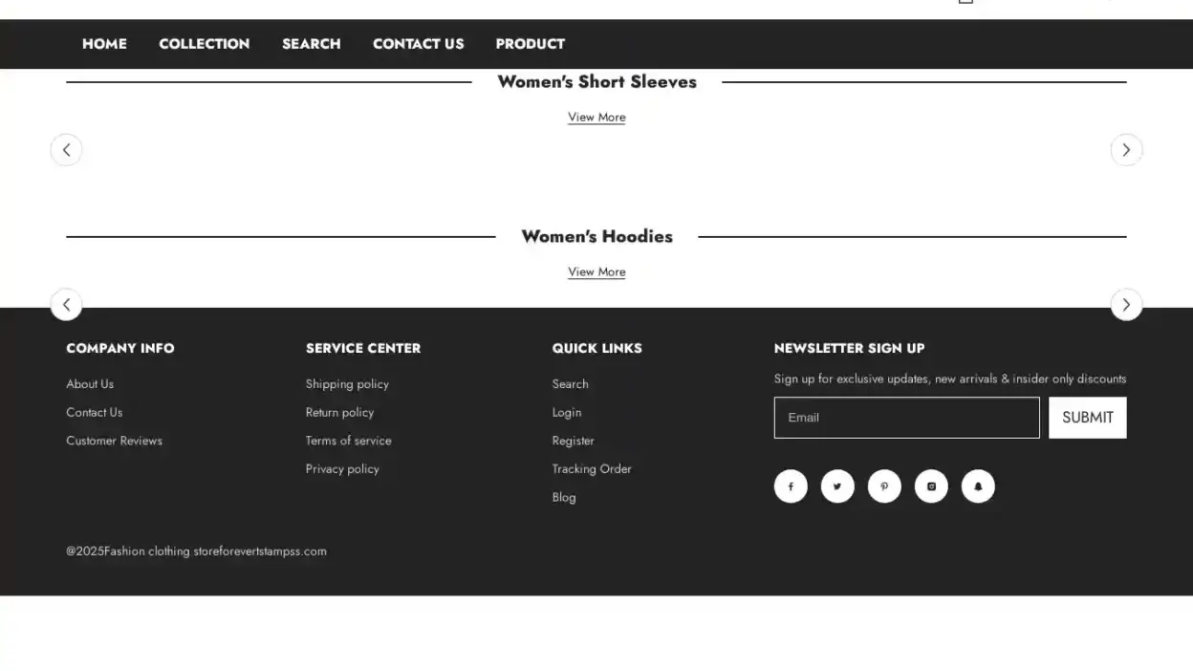Screen dimensions: 1193x671
Task: Navigate to the HOME menu item
Action: point(104,44)
